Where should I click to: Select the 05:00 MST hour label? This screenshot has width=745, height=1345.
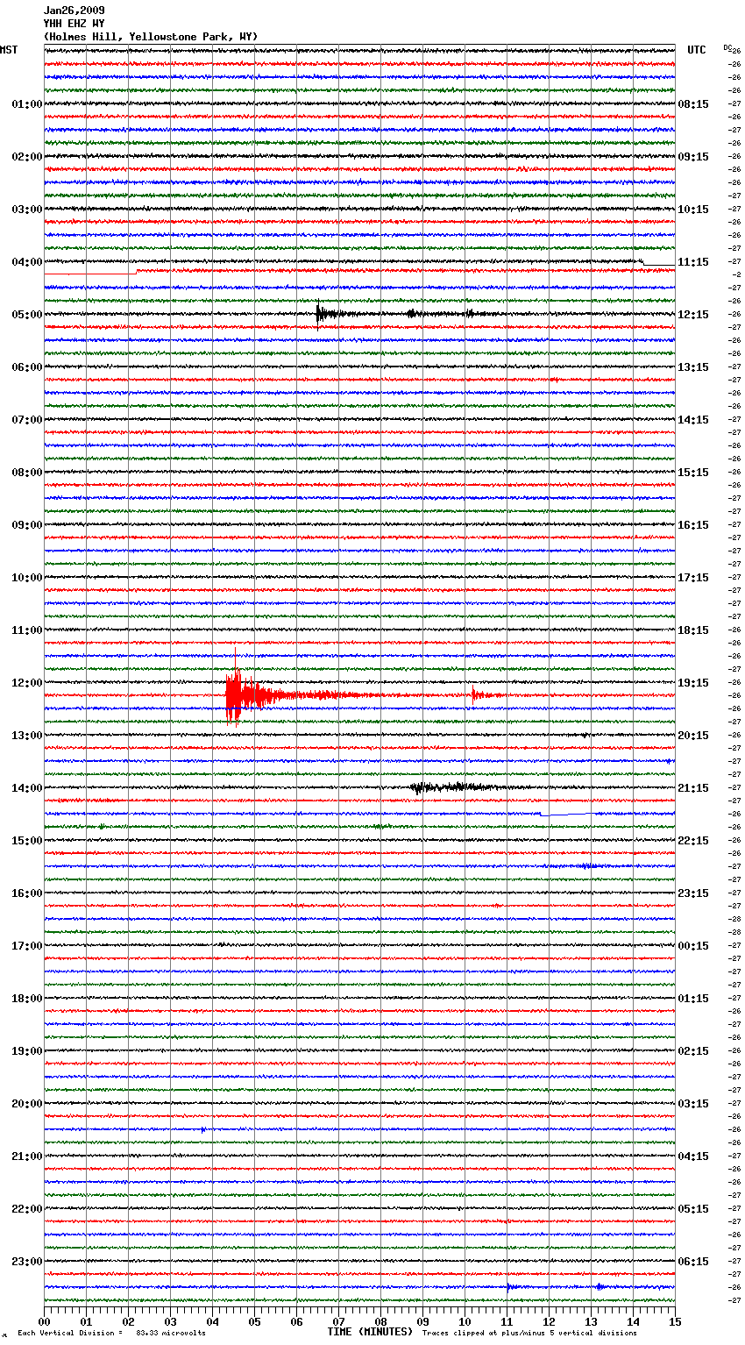27,315
